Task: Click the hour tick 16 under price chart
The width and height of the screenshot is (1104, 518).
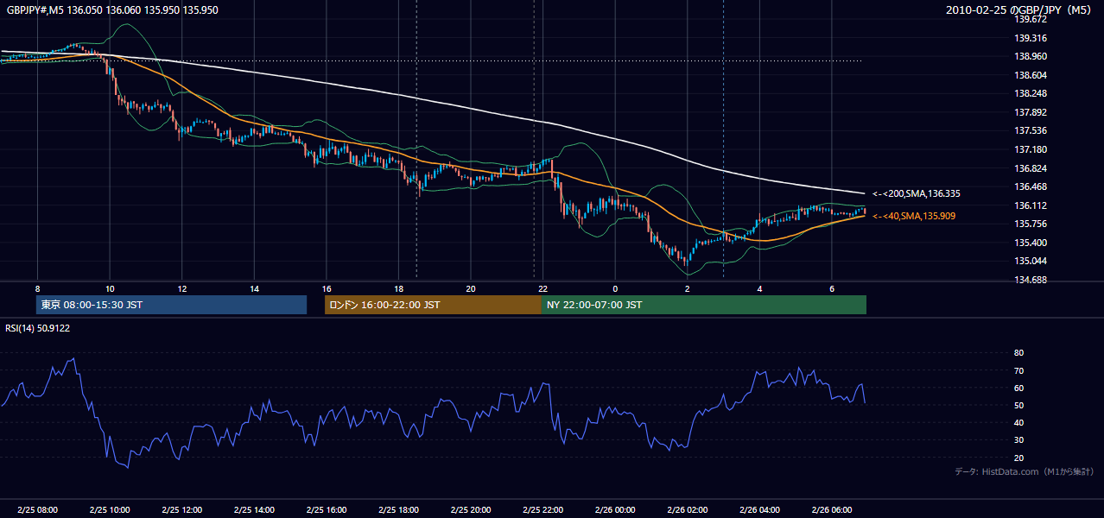Action: point(326,288)
